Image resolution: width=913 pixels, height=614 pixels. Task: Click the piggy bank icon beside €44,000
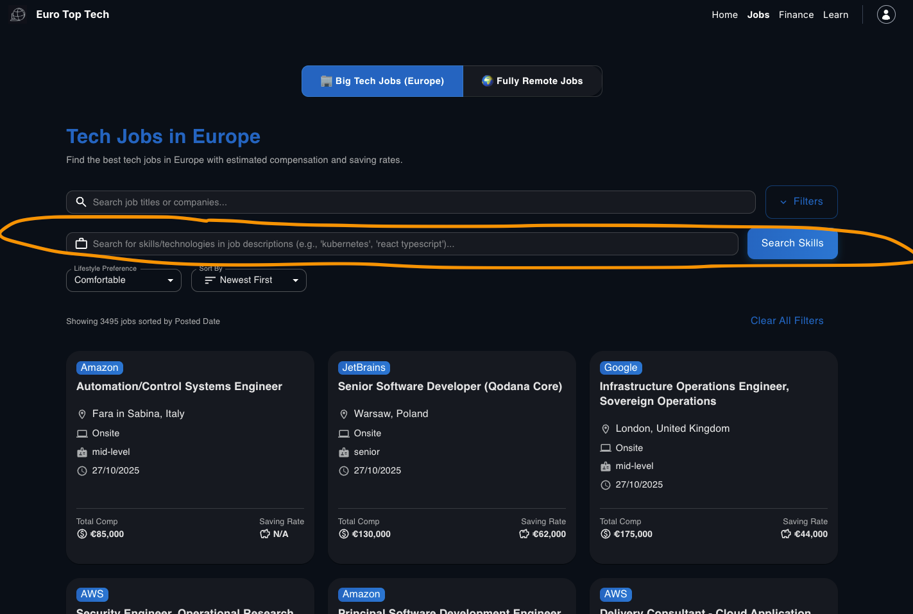(x=786, y=534)
